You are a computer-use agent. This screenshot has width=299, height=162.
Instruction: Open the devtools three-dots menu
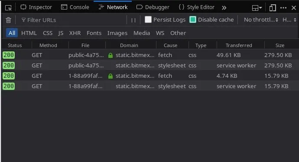pos(283,8)
